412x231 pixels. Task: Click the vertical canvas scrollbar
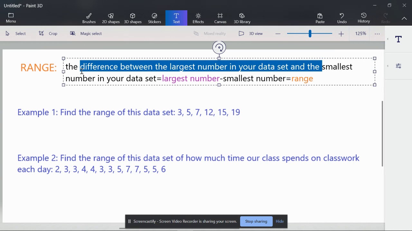[x=382, y=133]
